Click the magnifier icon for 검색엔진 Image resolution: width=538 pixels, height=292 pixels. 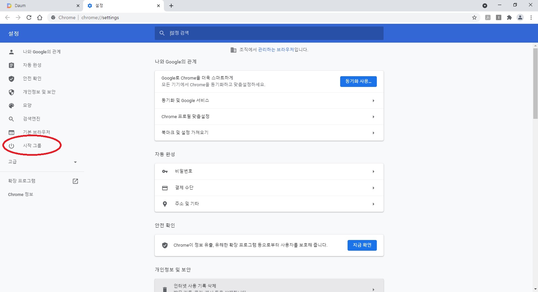[11, 119]
